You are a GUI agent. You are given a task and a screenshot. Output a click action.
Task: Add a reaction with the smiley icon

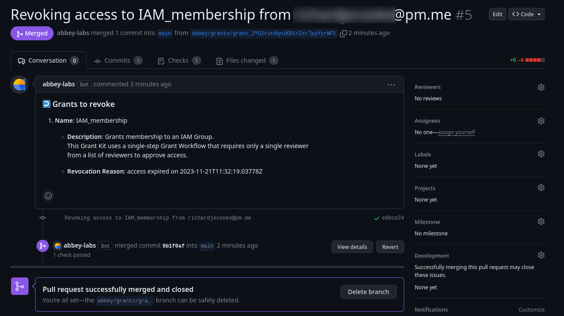[49, 196]
